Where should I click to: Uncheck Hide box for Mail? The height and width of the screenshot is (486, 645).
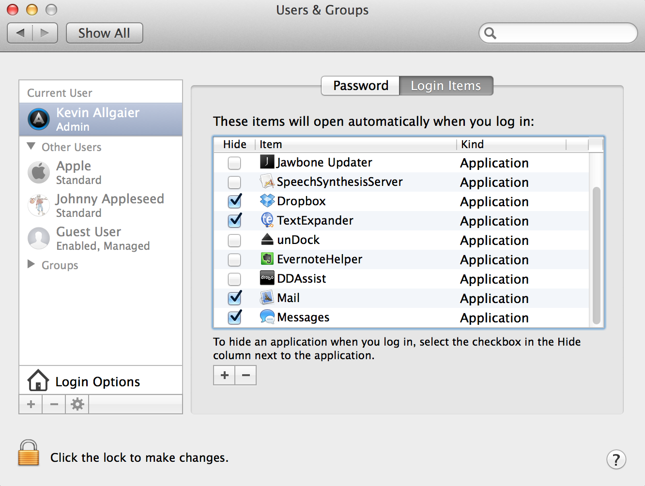(235, 297)
